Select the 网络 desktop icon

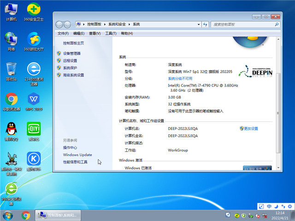pos(11,42)
